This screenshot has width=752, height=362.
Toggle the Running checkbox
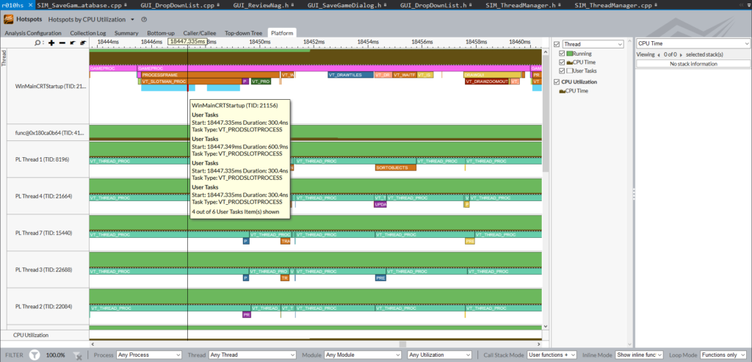(562, 54)
